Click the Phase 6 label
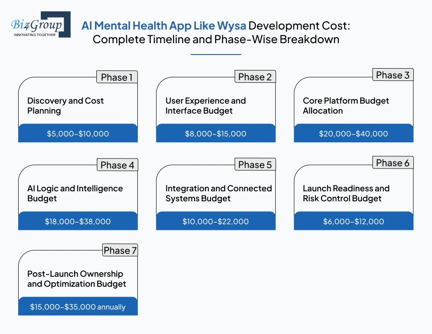Screen dimensions: 432x334 pyautogui.click(x=393, y=163)
